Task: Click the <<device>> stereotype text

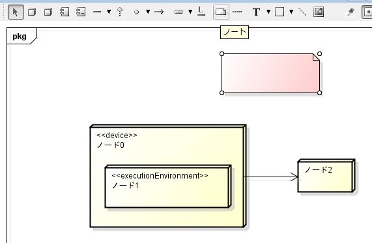Action: click(x=117, y=136)
